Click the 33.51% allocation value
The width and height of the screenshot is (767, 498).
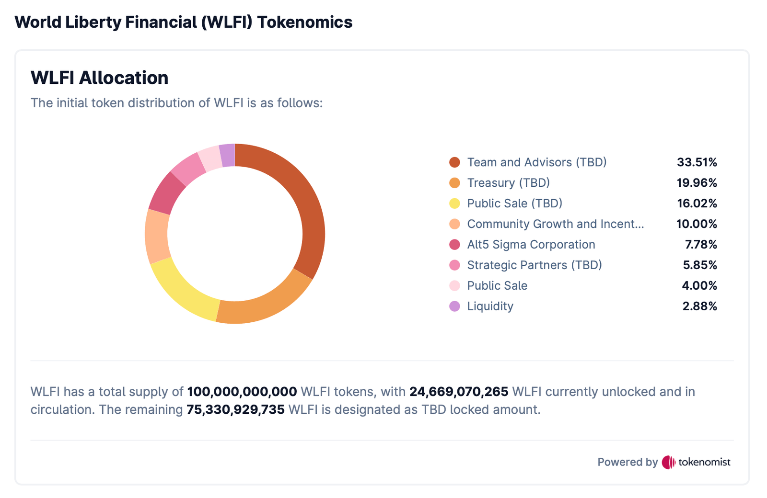[x=697, y=162]
